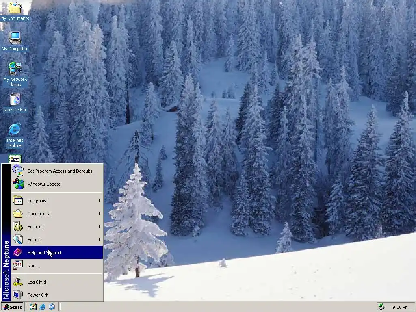416x312 pixels.
Task: Click the system tray icon beside clock
Action: (381, 307)
